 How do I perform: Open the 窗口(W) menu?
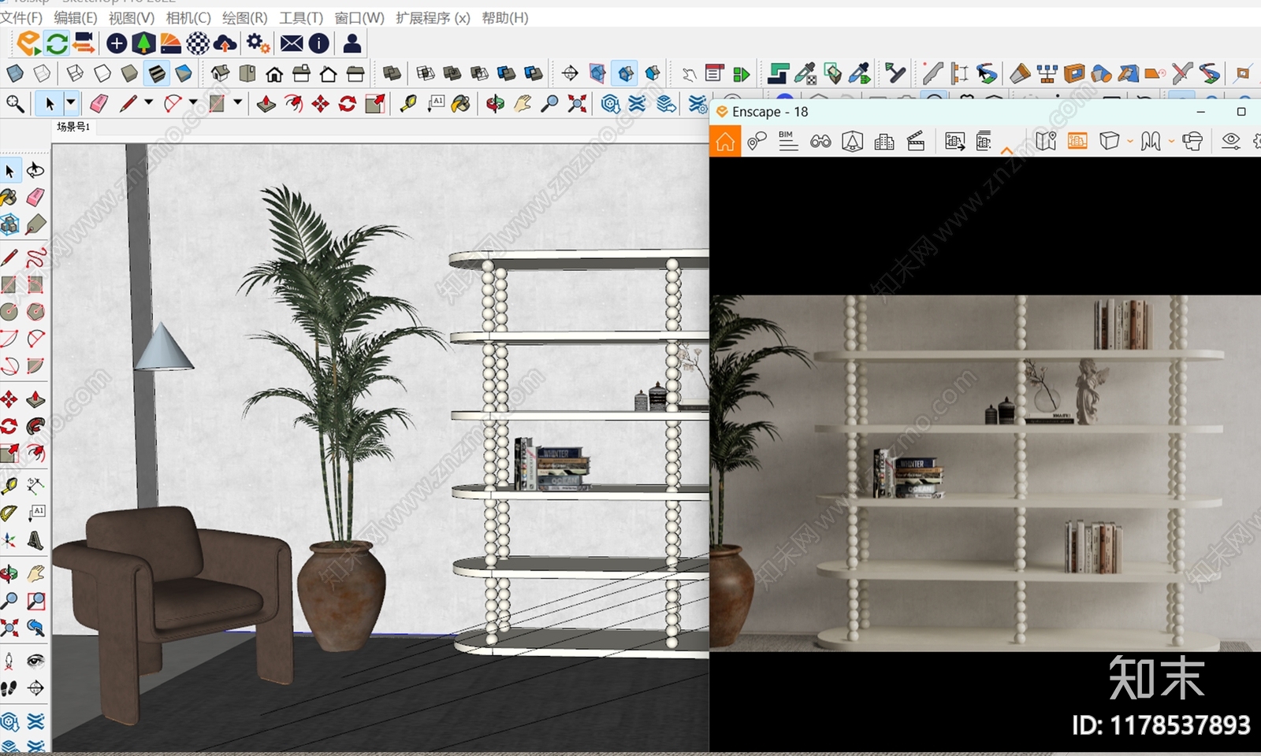click(359, 17)
